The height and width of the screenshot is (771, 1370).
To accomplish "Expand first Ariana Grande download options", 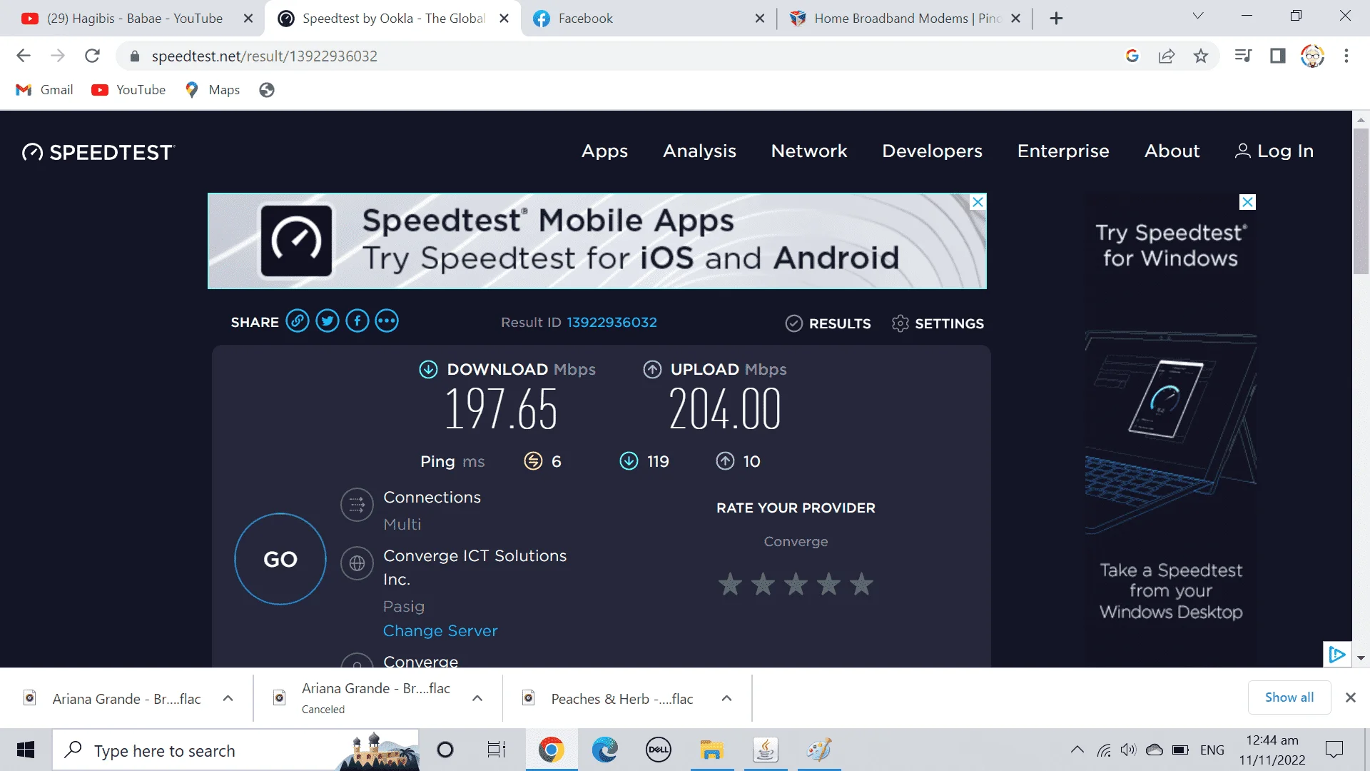I will [228, 698].
